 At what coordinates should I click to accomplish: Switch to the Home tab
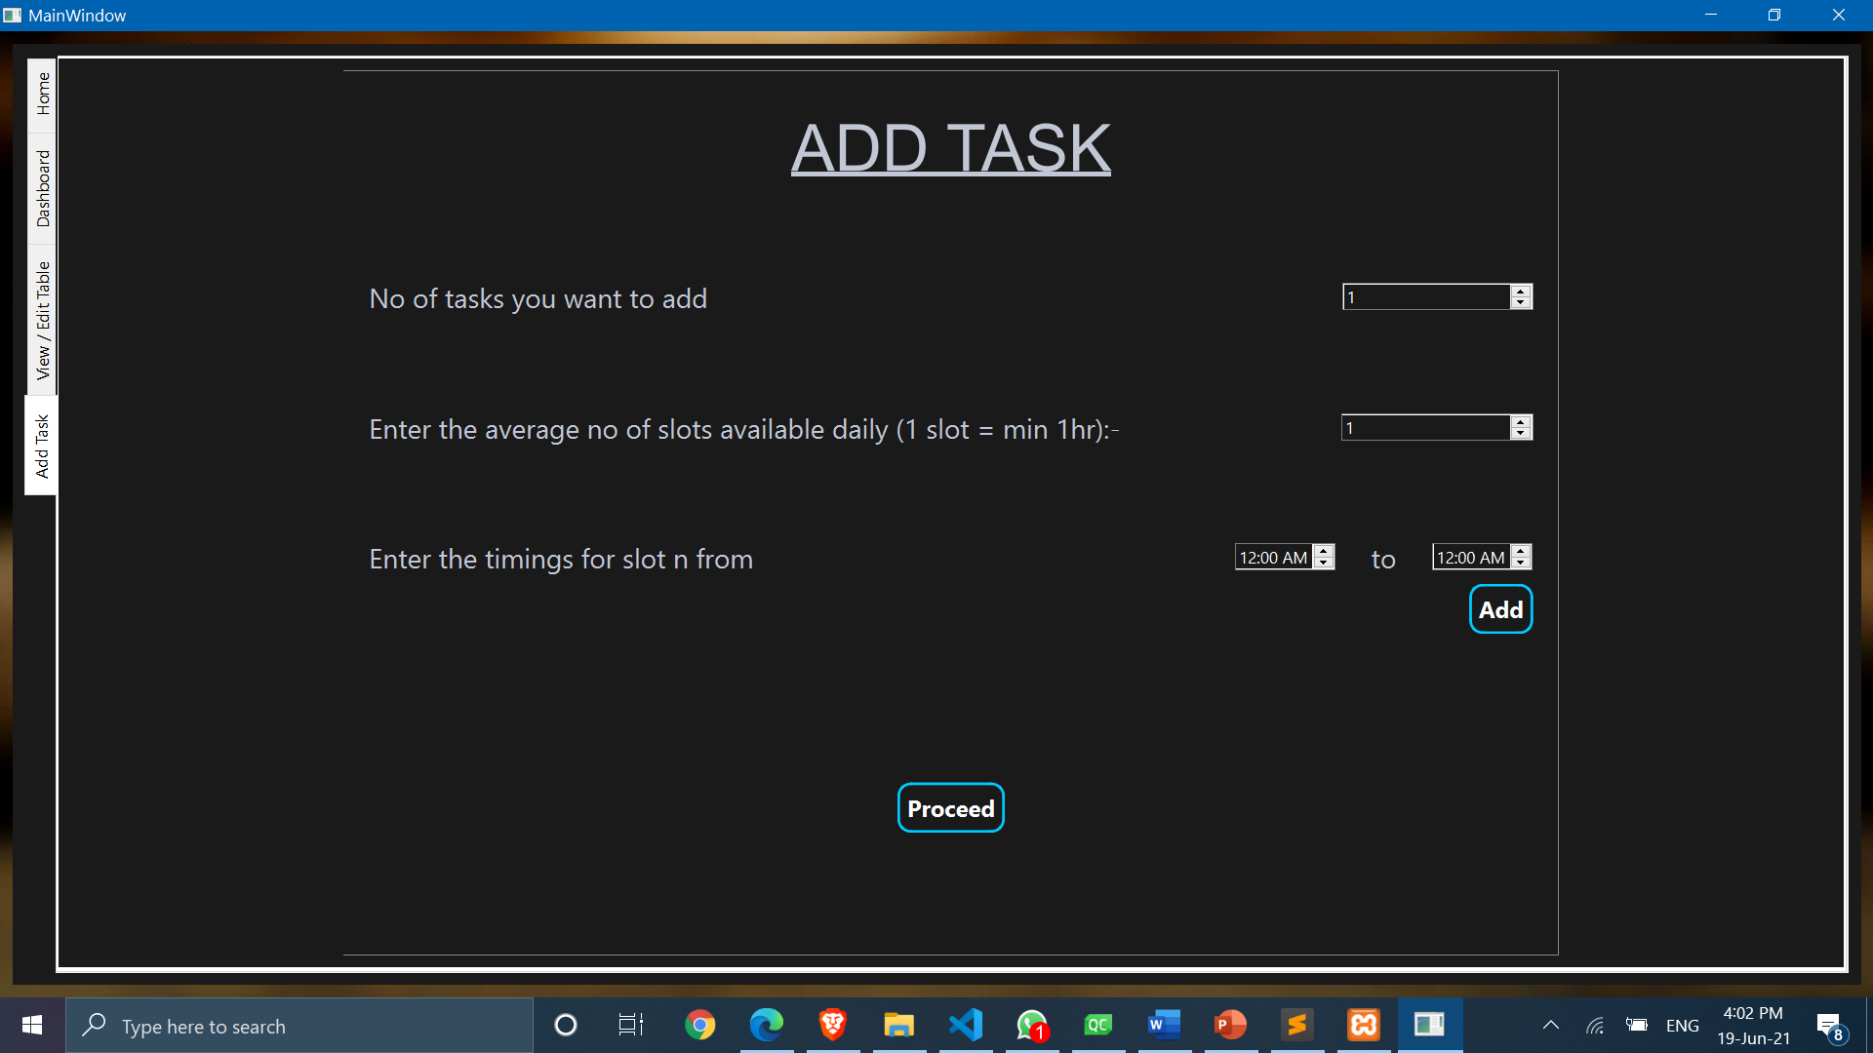(x=43, y=94)
